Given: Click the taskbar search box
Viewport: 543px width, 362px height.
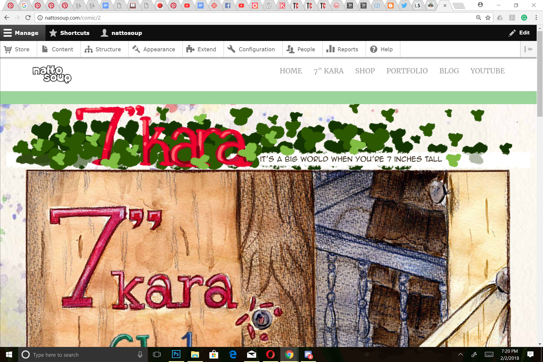Looking at the screenshot, I should pyautogui.click(x=83, y=355).
